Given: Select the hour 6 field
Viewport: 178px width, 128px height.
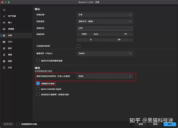Looking at the screenshot, I should pos(91,40).
